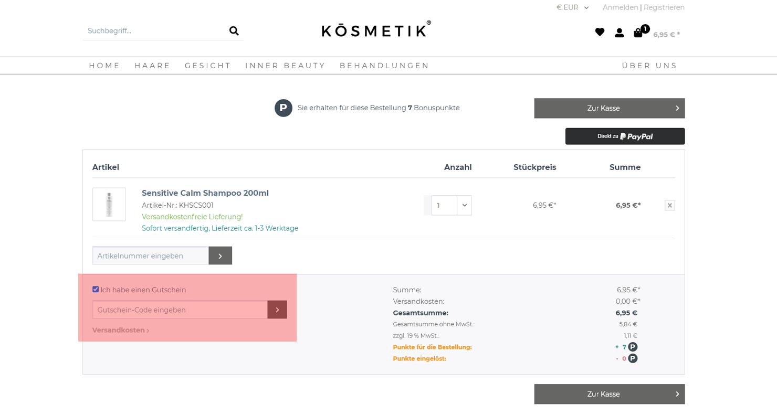The height and width of the screenshot is (414, 777).
Task: Click the top Zur Kasse button
Action: coord(610,108)
